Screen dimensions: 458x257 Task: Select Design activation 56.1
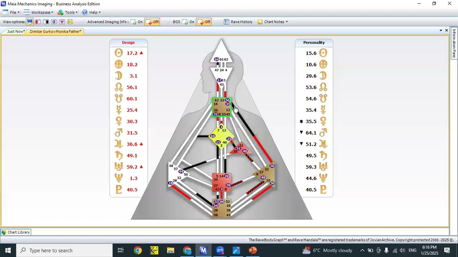tap(132, 87)
